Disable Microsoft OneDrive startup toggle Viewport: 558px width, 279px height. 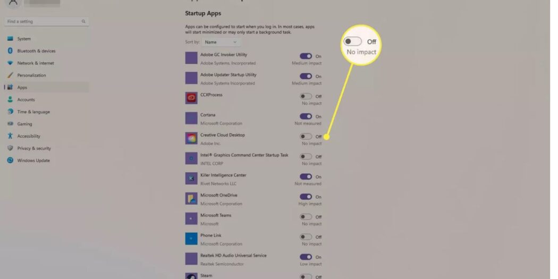pyautogui.click(x=306, y=197)
